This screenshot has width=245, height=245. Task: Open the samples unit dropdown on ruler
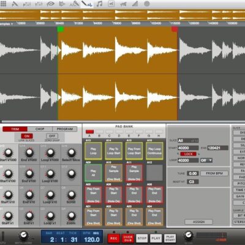point(6,24)
